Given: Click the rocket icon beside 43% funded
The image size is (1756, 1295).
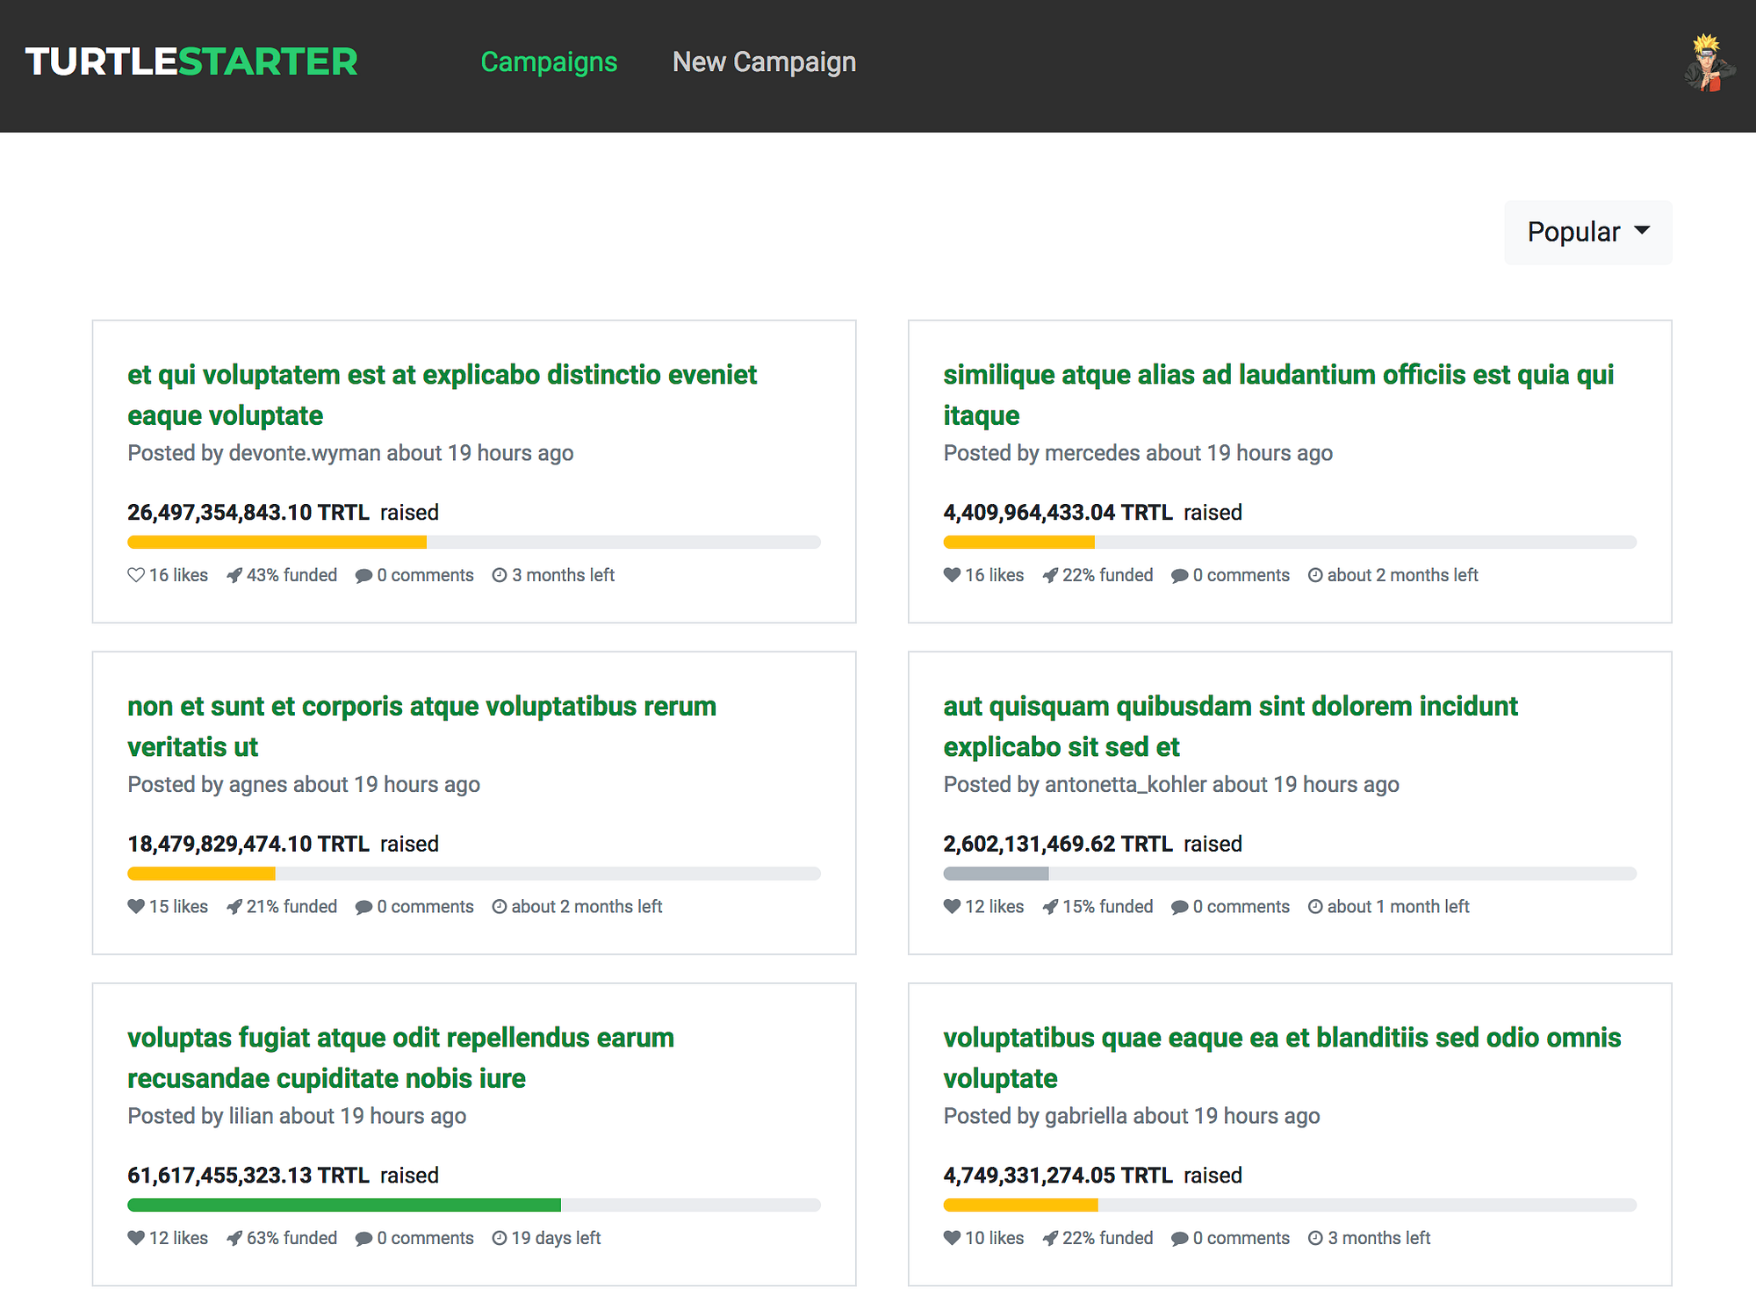Looking at the screenshot, I should tap(234, 575).
